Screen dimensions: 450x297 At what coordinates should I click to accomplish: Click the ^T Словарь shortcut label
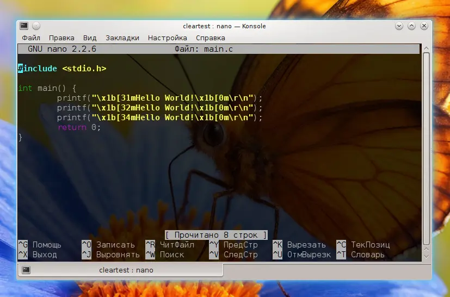[360, 255]
